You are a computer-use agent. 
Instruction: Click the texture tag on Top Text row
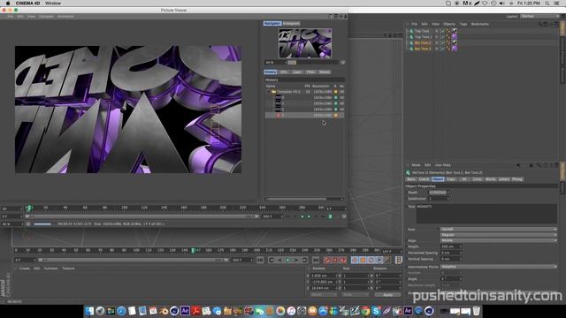(455, 31)
